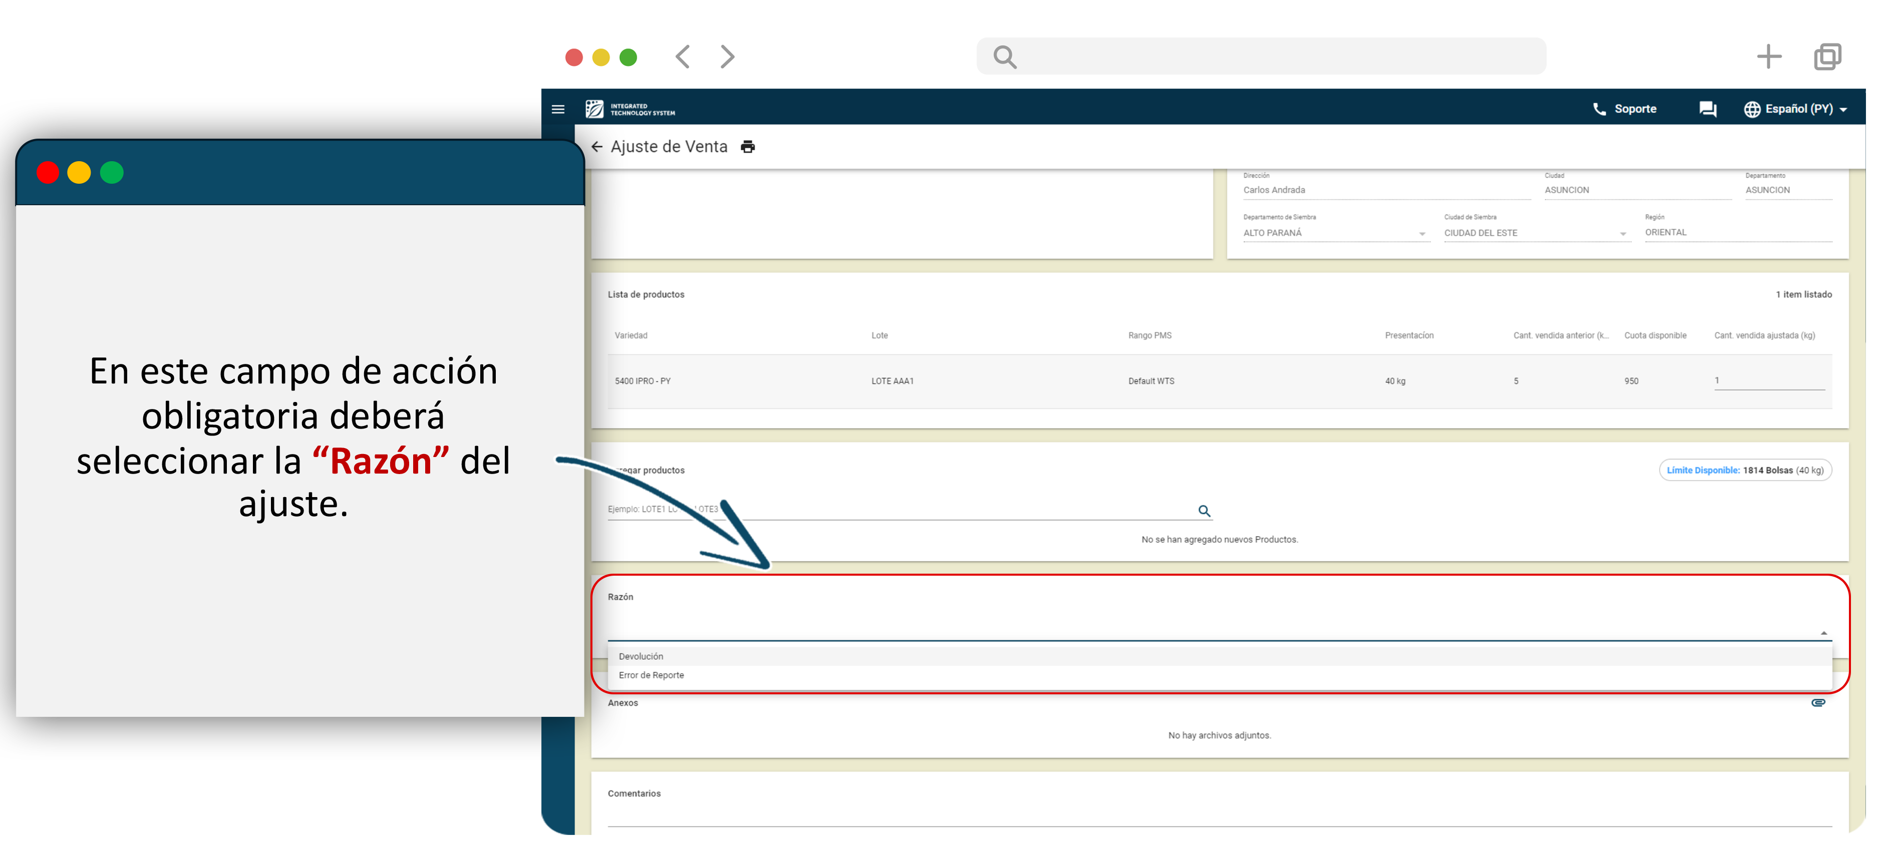Open the chat messages icon

(1707, 109)
